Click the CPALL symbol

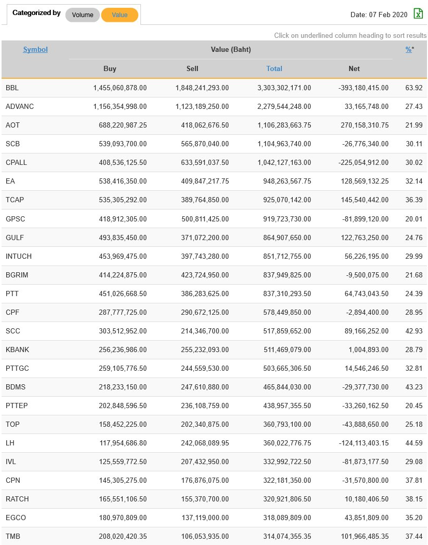click(16, 163)
